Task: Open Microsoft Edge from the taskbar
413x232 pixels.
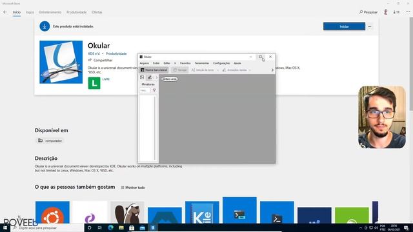Action: pos(110,227)
